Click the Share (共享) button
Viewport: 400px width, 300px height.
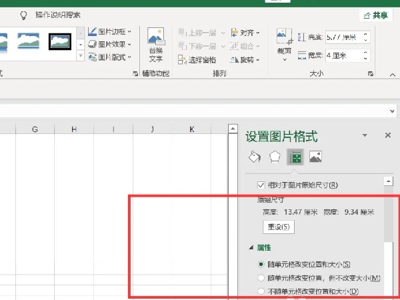377,15
